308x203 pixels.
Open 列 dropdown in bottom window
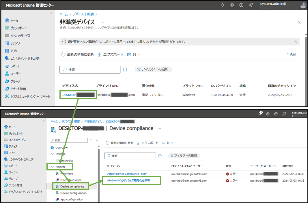[x=167, y=143]
